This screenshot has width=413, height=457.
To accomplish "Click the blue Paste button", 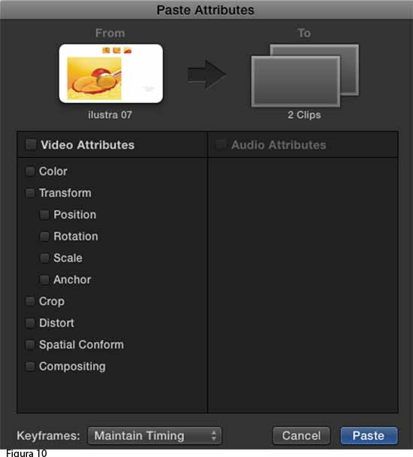I will coord(369,436).
